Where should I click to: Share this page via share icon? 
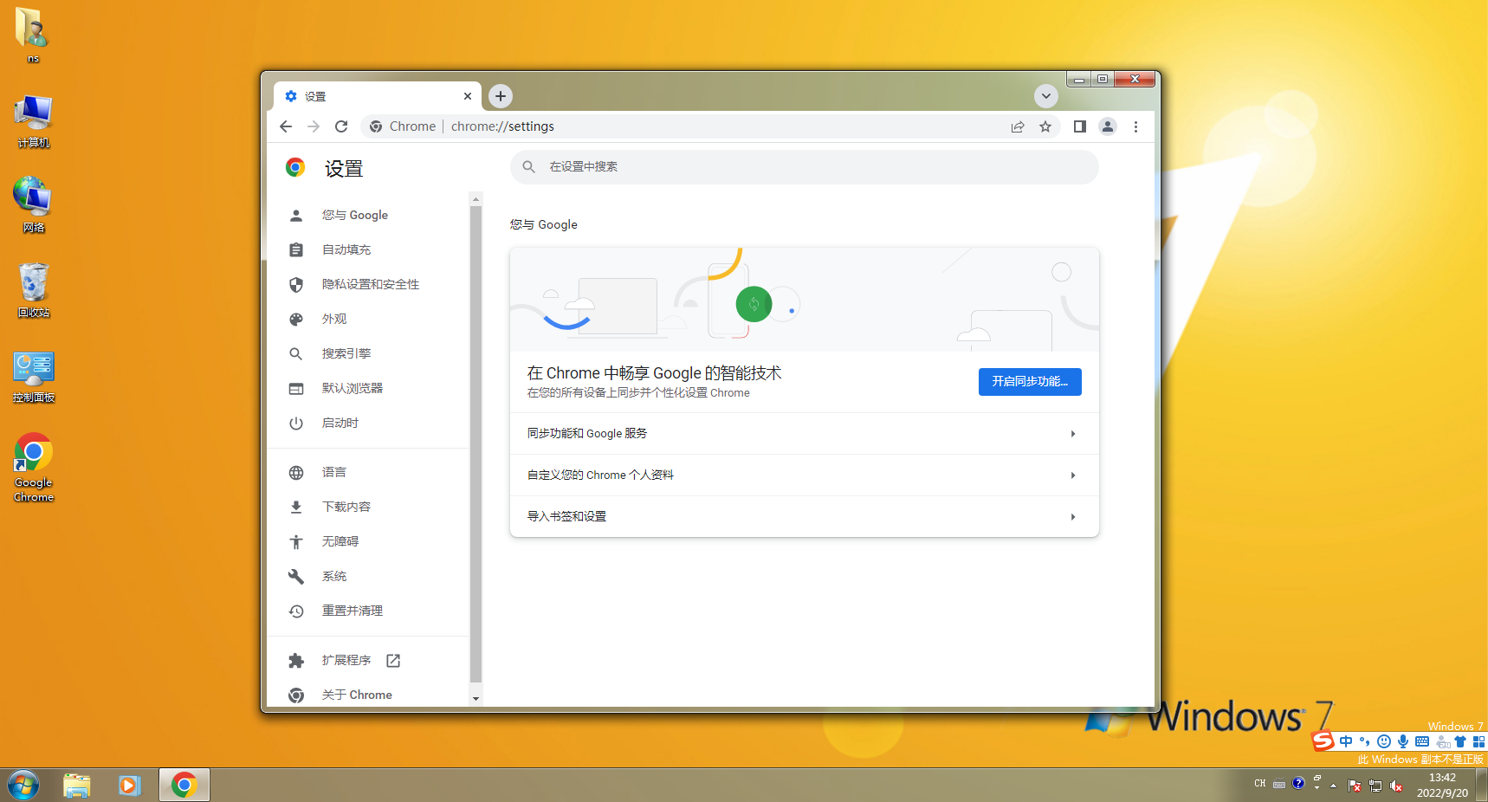(x=1018, y=126)
